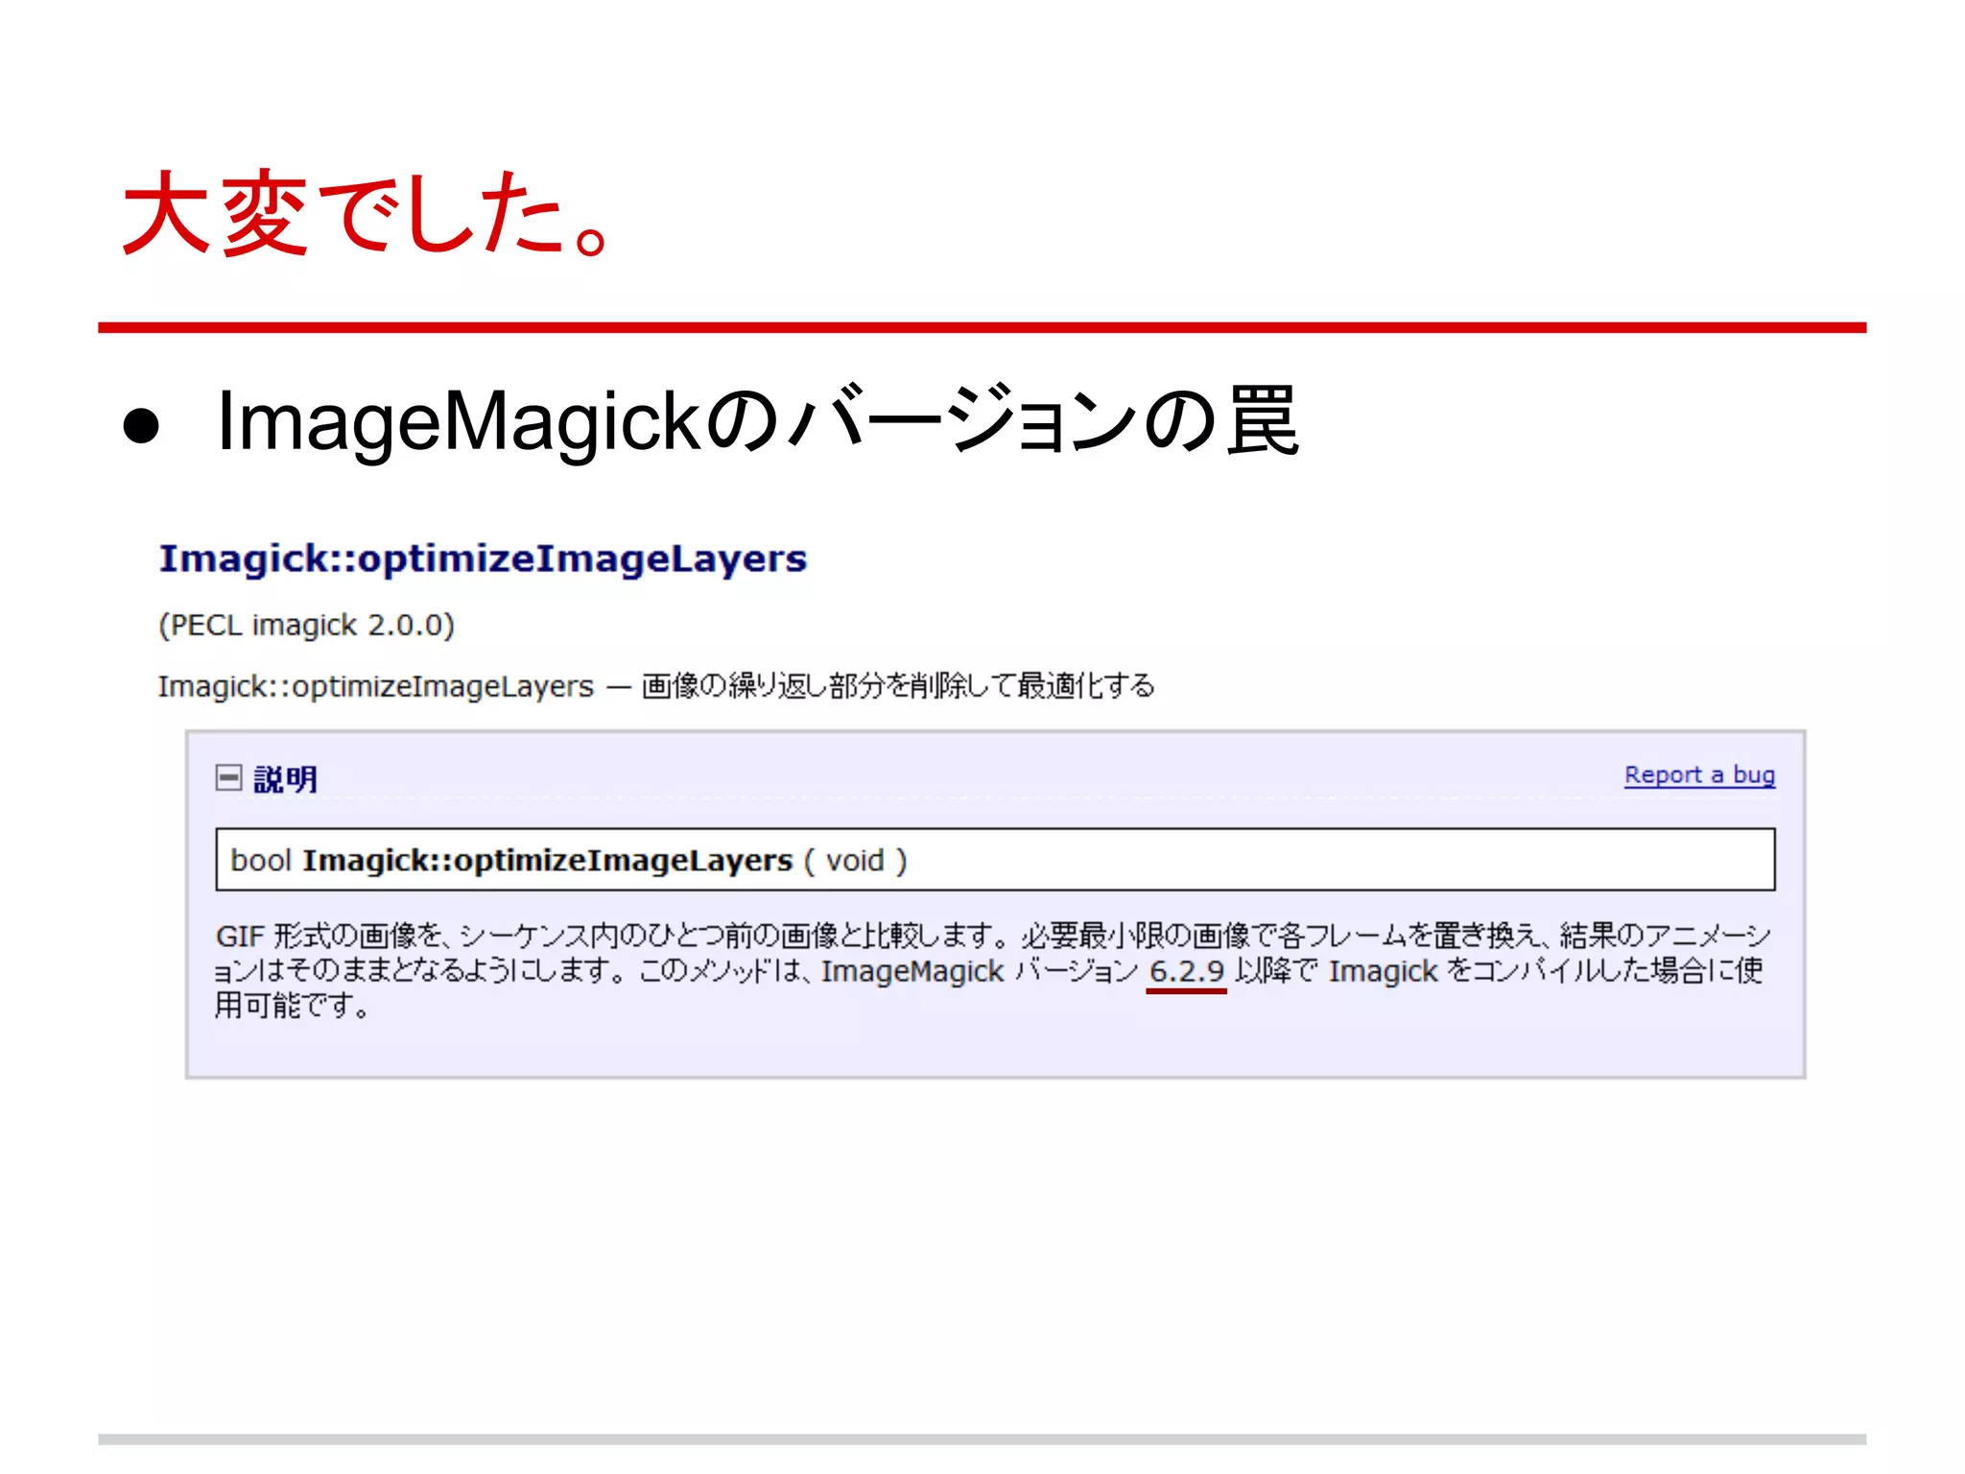This screenshot has height=1474, width=1965.
Task: Click the summary line 画像の繰り返し部分を削除して最適化する
Action: [x=898, y=686]
